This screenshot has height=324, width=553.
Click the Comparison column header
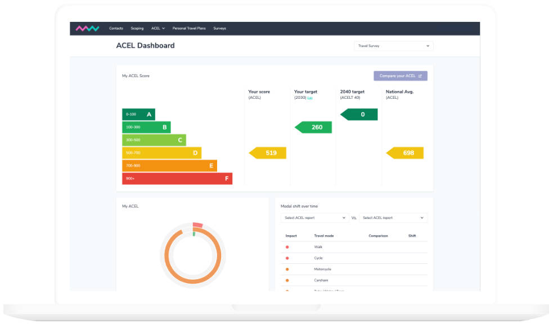coord(378,236)
